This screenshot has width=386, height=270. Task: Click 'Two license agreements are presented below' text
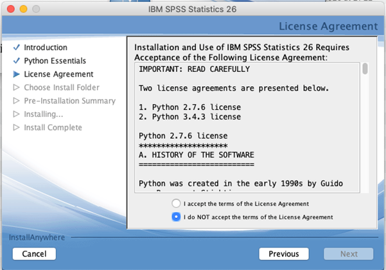pyautogui.click(x=234, y=88)
